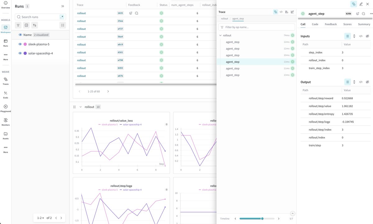Open the runs group button

click(x=26, y=25)
